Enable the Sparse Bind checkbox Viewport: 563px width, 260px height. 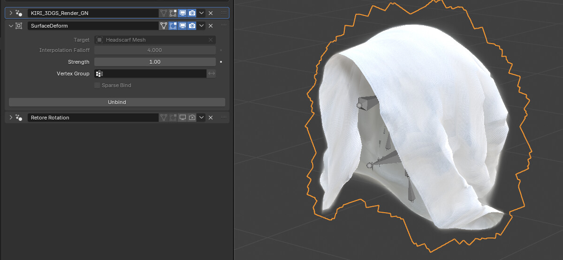[x=98, y=85]
